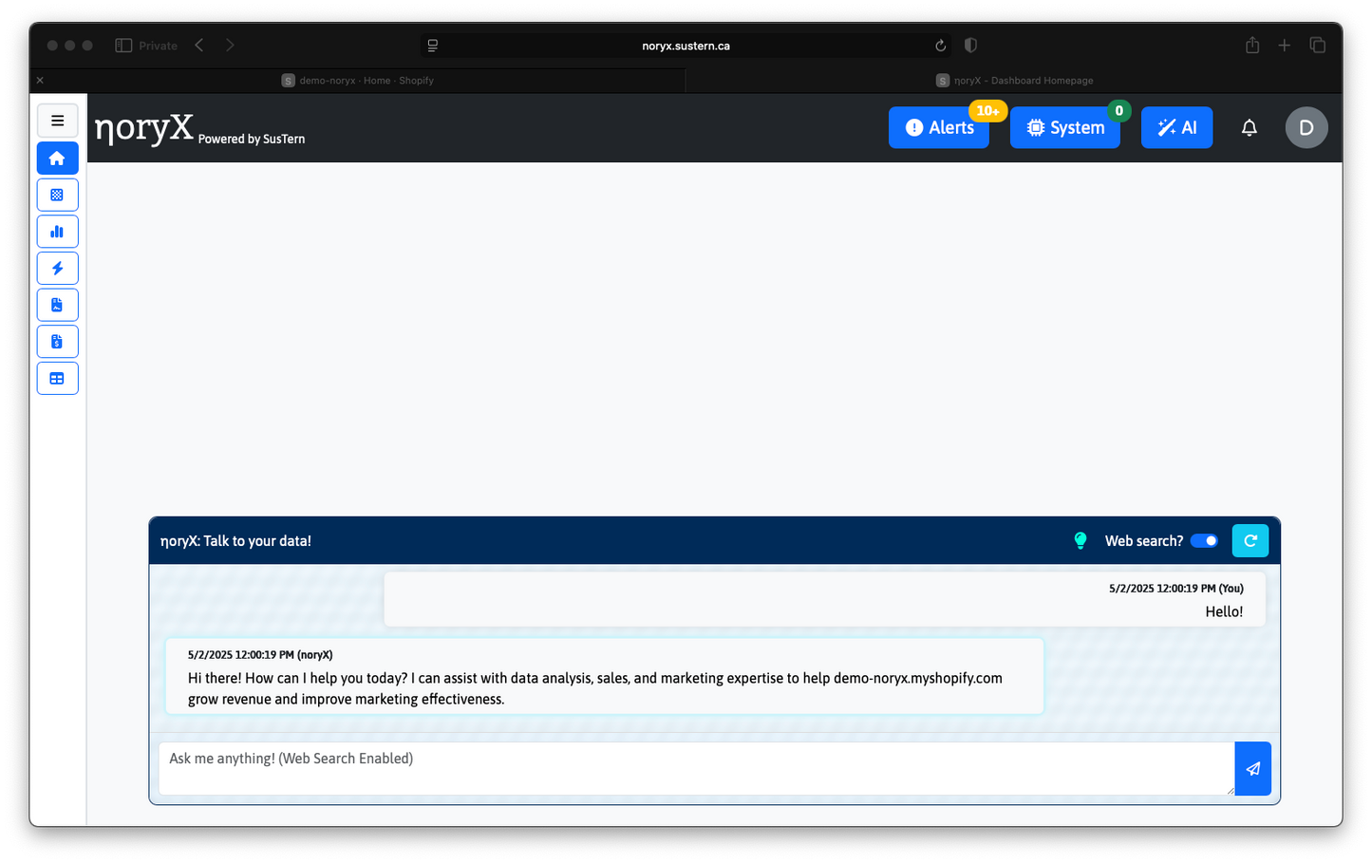Open the invoice file with dollar icon

coord(57,341)
